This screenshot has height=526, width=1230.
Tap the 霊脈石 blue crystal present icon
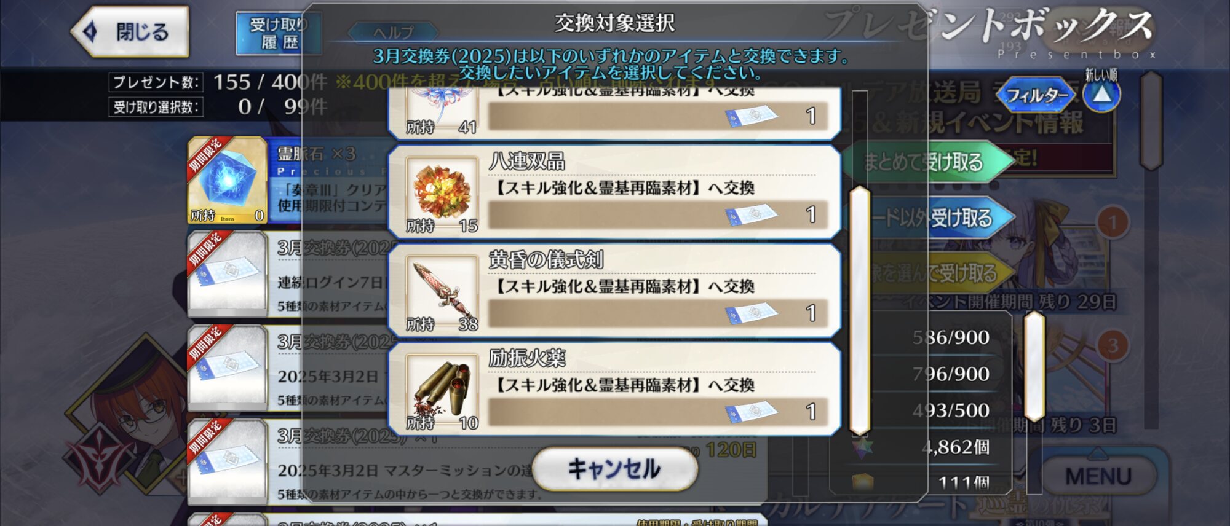tap(227, 179)
